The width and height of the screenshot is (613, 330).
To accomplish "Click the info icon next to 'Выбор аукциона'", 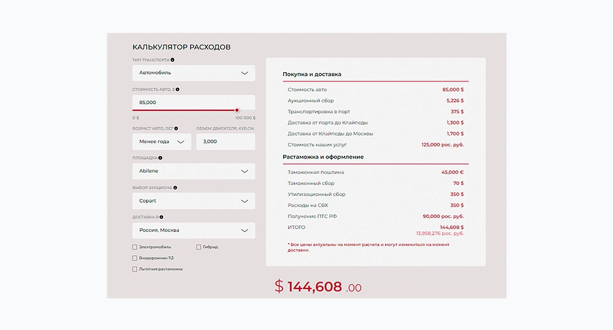I will pyautogui.click(x=175, y=187).
